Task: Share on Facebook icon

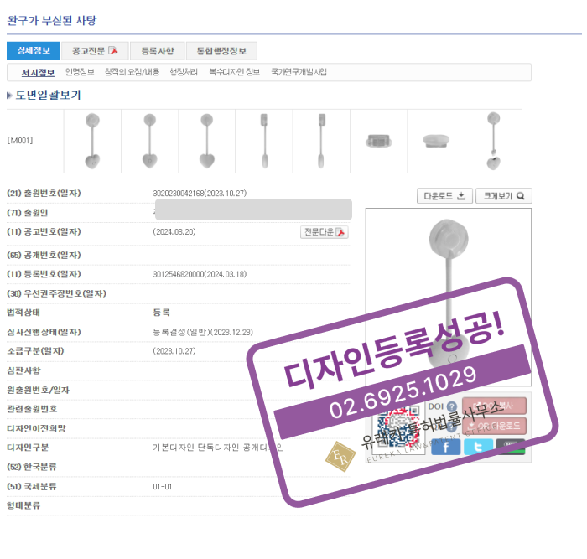Action: pos(445,446)
